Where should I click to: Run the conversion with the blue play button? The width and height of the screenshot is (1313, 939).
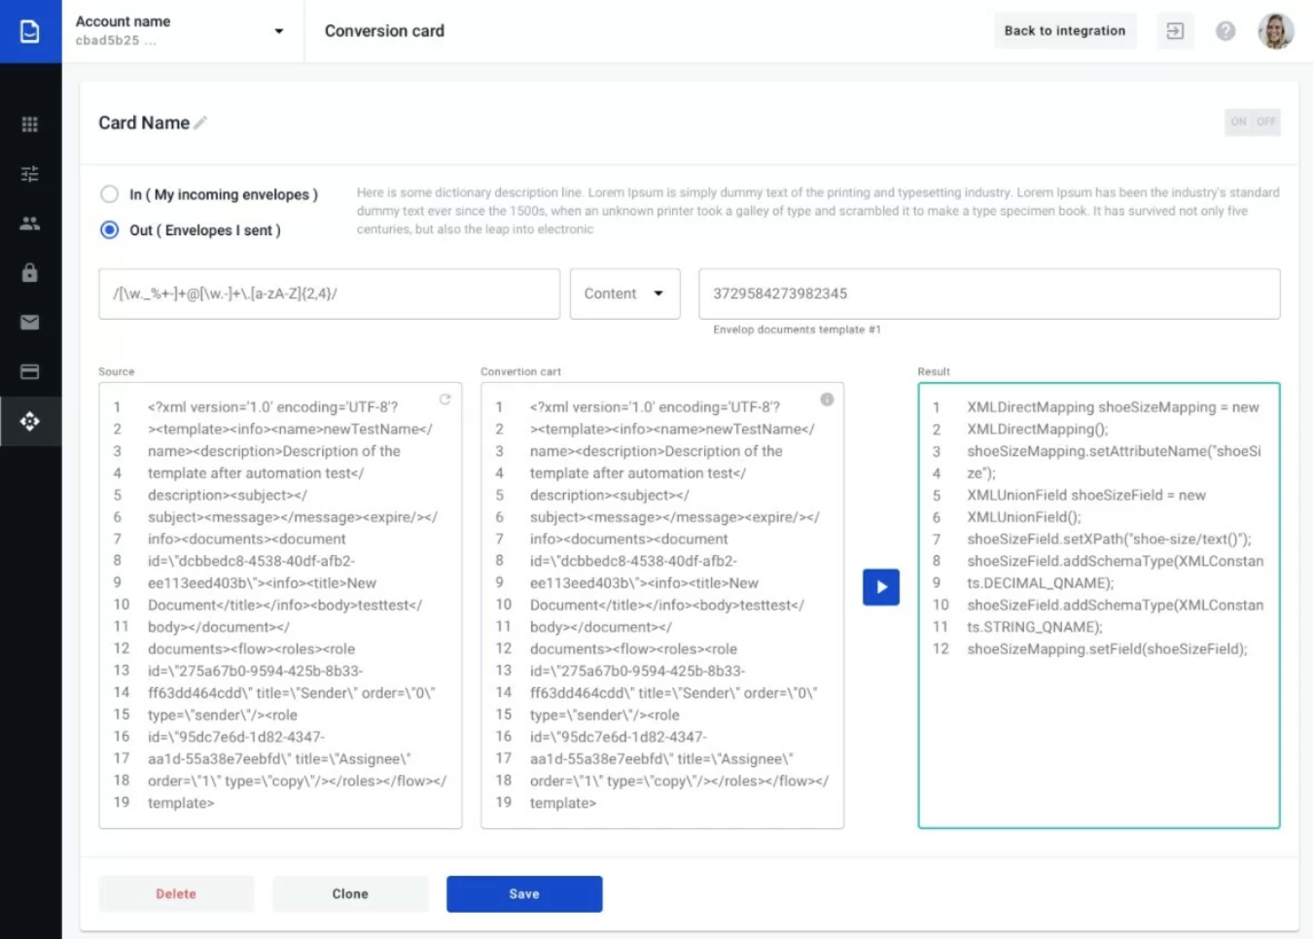click(880, 586)
